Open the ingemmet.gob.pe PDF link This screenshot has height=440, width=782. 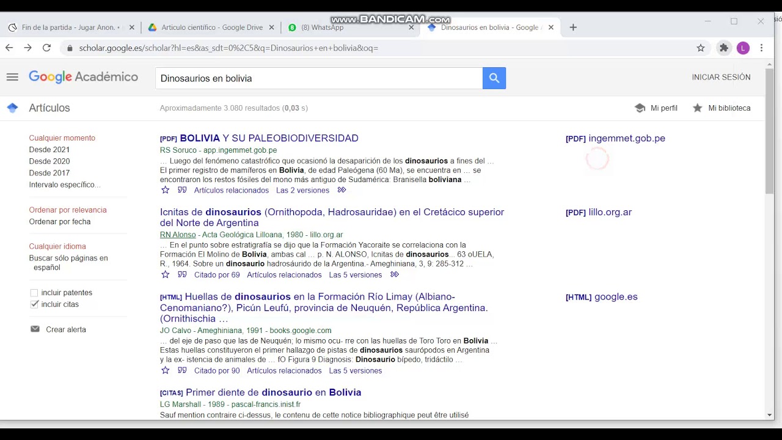[x=615, y=138]
